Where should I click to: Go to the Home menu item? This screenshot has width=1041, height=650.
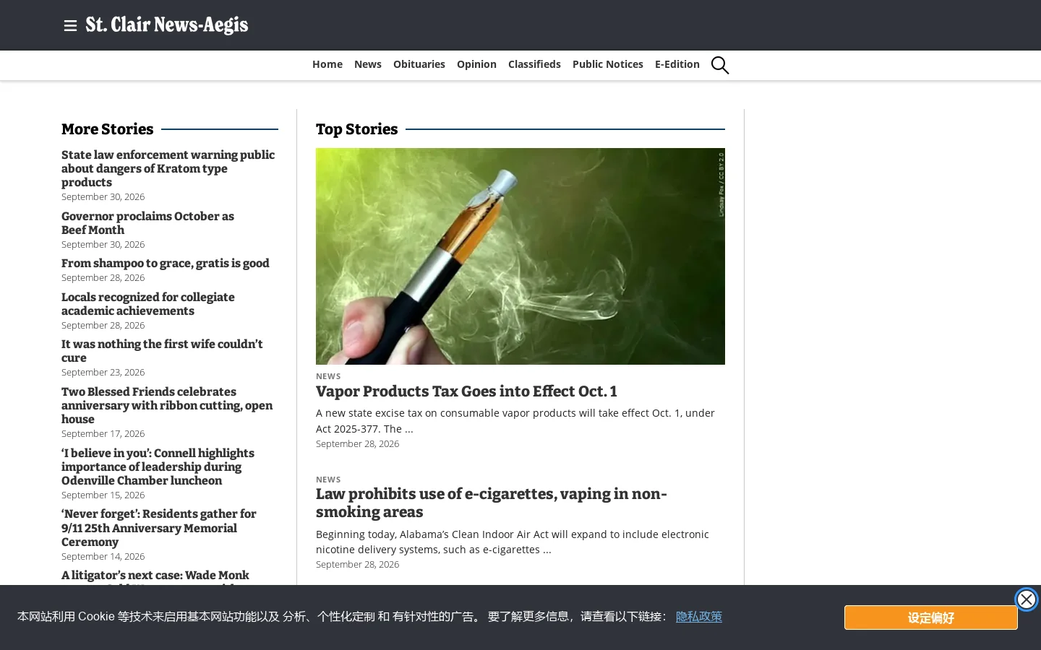(x=327, y=64)
